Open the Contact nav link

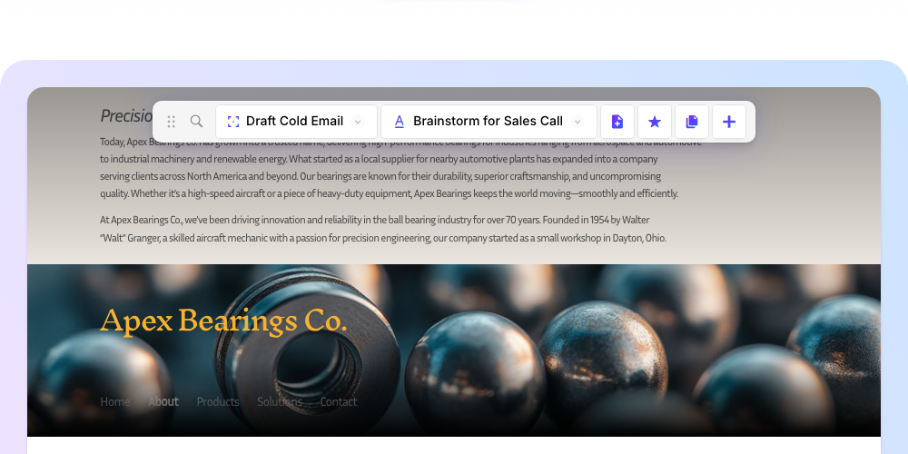point(339,402)
